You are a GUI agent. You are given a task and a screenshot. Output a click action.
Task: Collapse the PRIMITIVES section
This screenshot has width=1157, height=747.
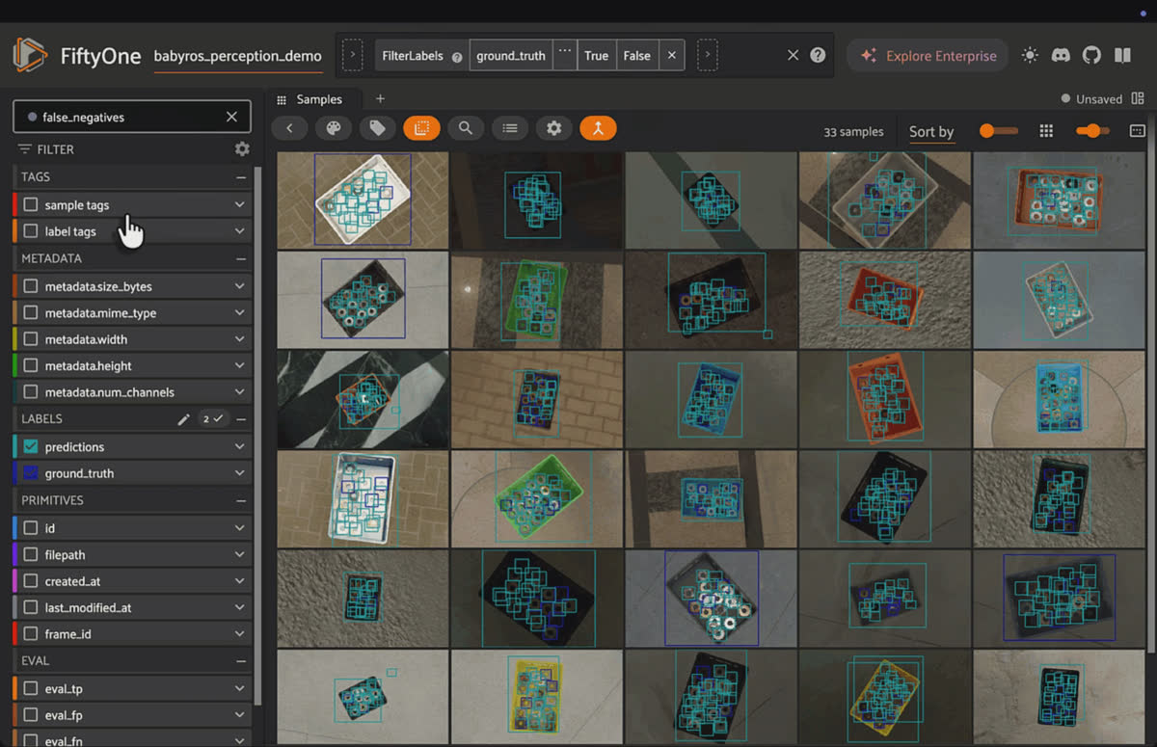(241, 501)
